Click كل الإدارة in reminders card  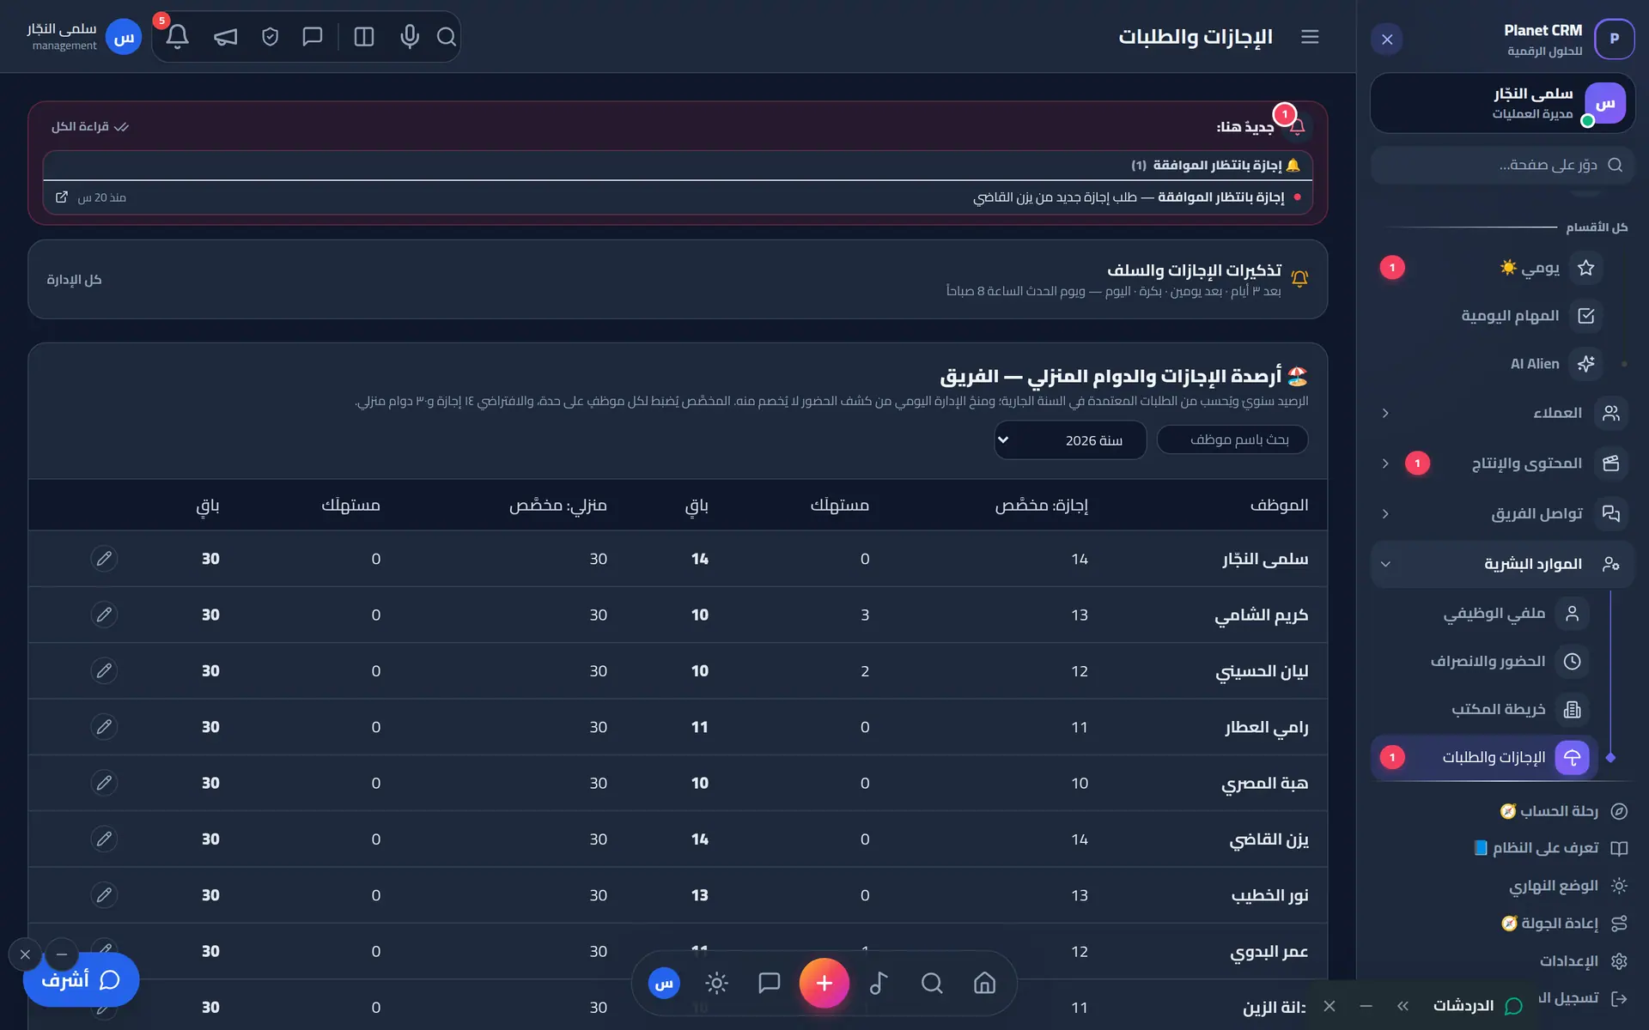74,280
